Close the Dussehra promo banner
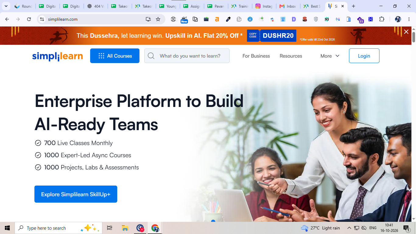Image resolution: width=416 pixels, height=234 pixels. (406, 32)
